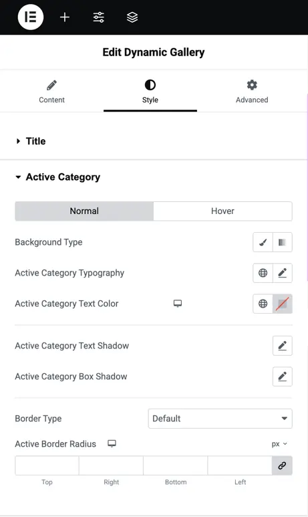This screenshot has width=308, height=517.
Task: Toggle linked values for border radius
Action: [x=282, y=466]
